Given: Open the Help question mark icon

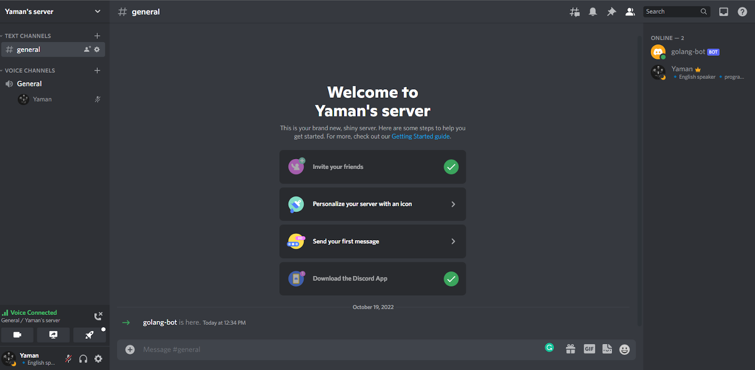Looking at the screenshot, I should pyautogui.click(x=742, y=12).
